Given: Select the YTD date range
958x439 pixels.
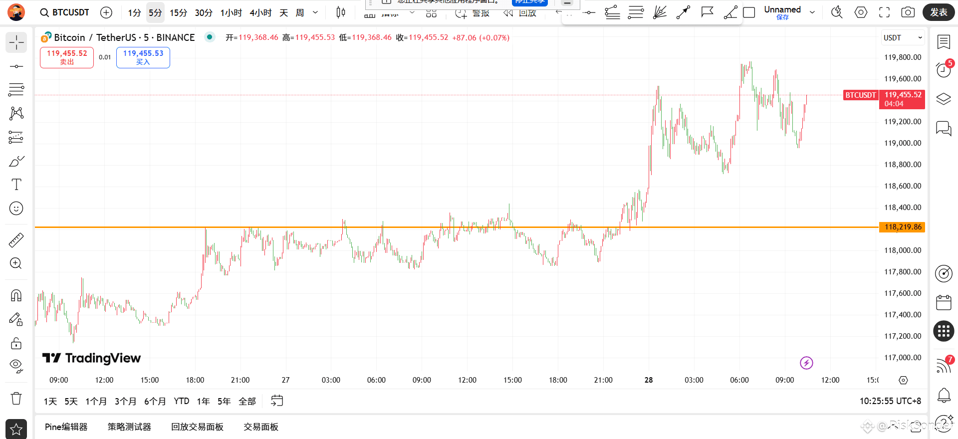Looking at the screenshot, I should 182,402.
